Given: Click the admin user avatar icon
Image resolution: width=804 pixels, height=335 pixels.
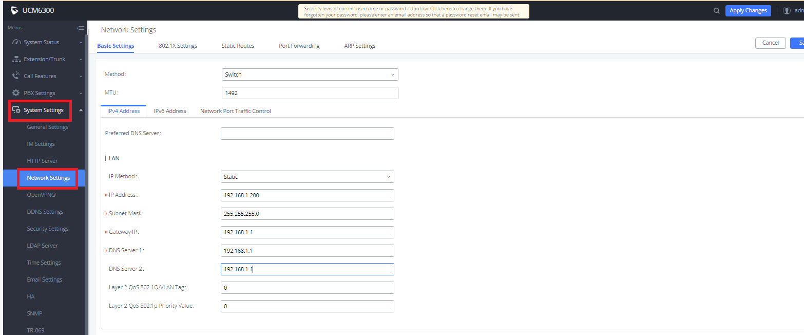Looking at the screenshot, I should 787,10.
